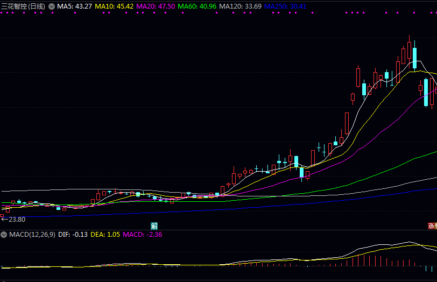Select the MA10: 45.42 label

pos(114,6)
